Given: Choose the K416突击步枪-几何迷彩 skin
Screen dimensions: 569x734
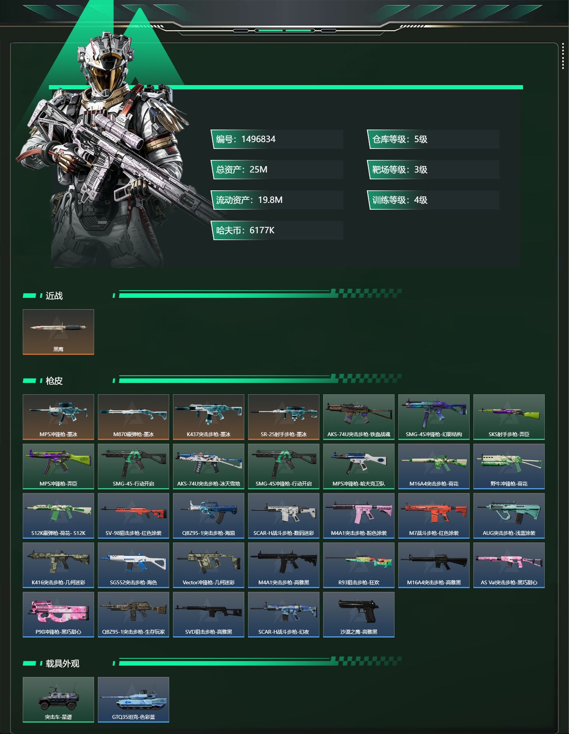Looking at the screenshot, I should point(58,565).
